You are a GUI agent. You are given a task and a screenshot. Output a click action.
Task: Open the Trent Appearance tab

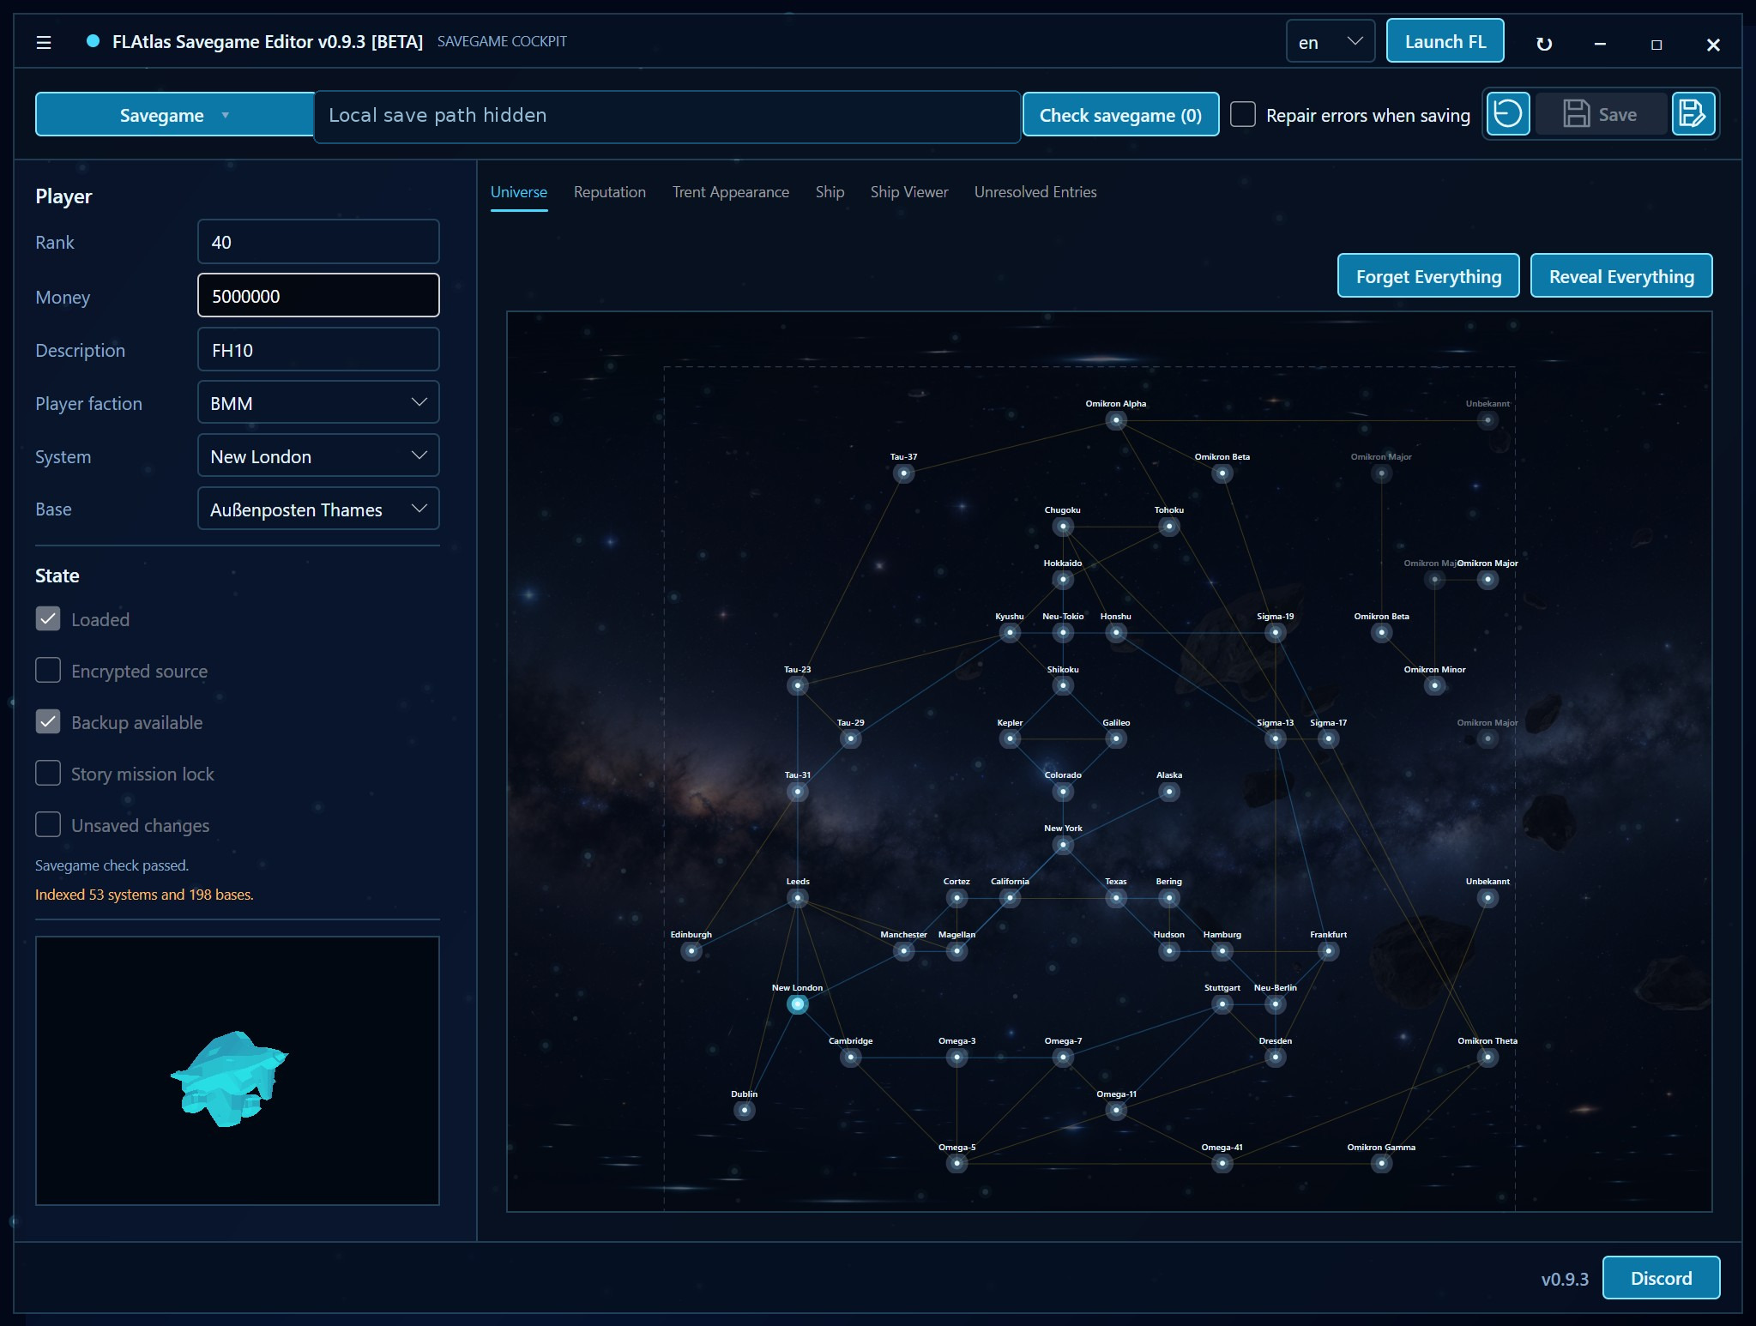[731, 192]
